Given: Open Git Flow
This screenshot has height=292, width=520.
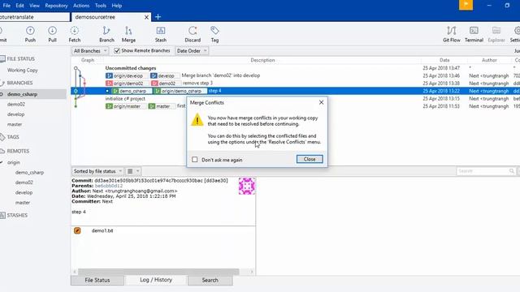Looking at the screenshot, I should (x=452, y=34).
